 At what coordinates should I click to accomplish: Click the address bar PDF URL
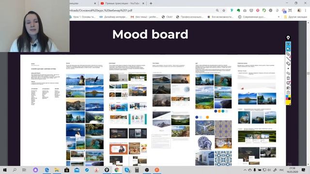101,10
